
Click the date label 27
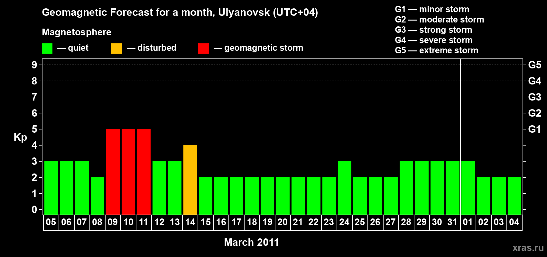tap(391, 222)
